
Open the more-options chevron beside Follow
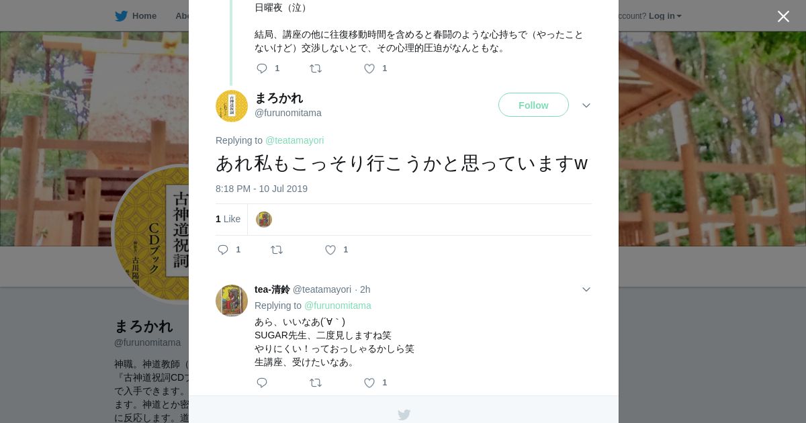click(x=586, y=105)
